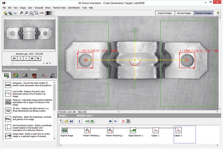Click the script previous step arrow
The image size is (223, 149).
click(110, 121)
